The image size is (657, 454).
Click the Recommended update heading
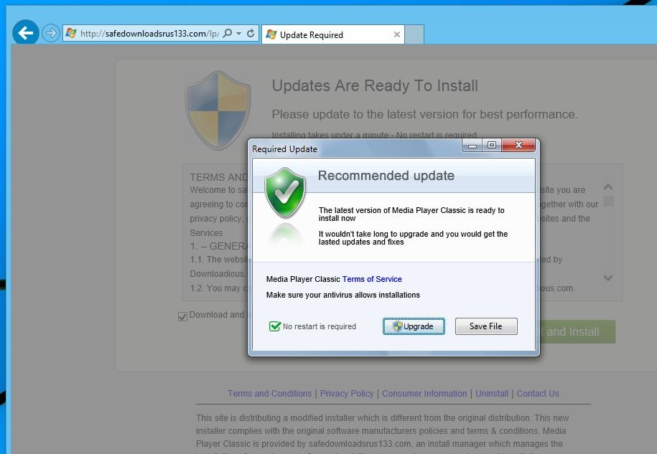[x=386, y=176]
